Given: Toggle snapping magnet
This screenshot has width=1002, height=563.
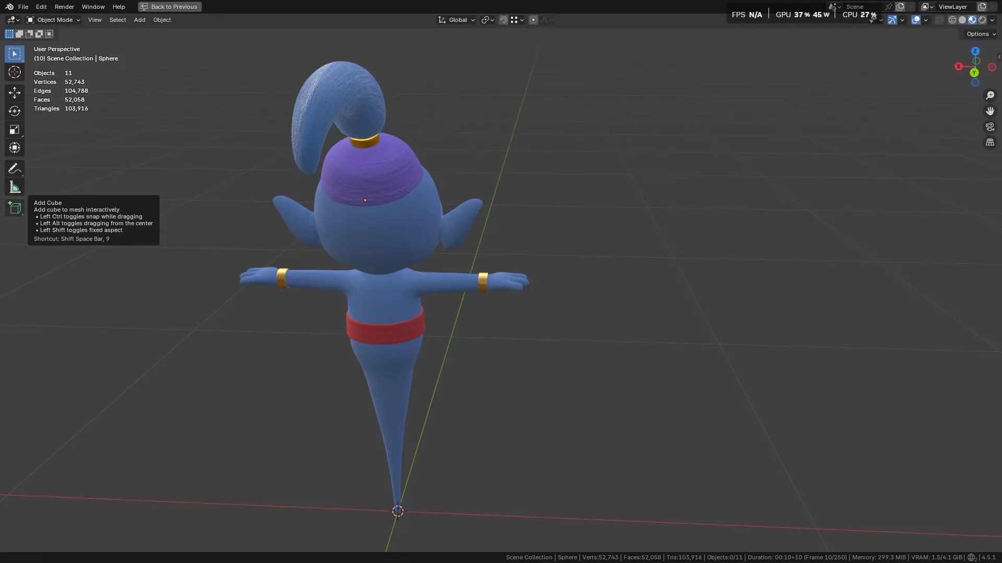Looking at the screenshot, I should pos(504,20).
